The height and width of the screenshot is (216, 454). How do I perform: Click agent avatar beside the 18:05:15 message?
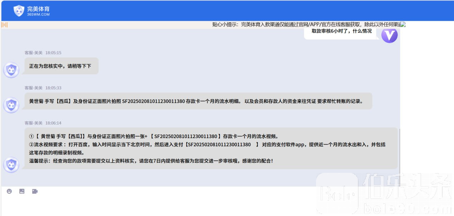pos(11,70)
